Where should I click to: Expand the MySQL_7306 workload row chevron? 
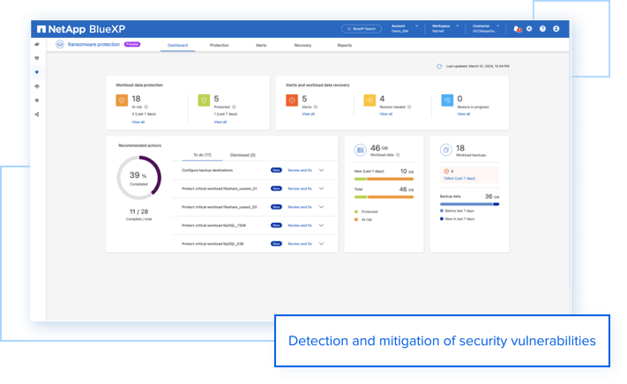(x=321, y=225)
